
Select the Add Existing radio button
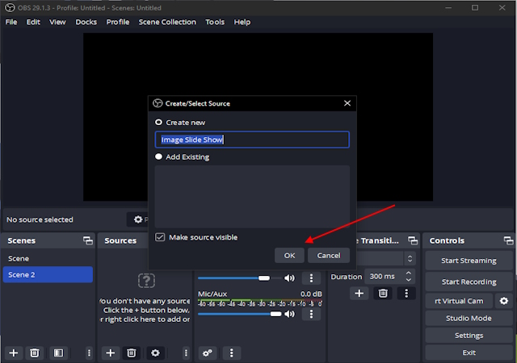point(158,156)
